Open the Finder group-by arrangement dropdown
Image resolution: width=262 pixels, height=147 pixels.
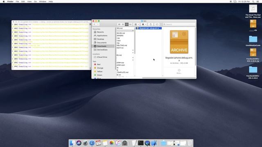pos(136,24)
